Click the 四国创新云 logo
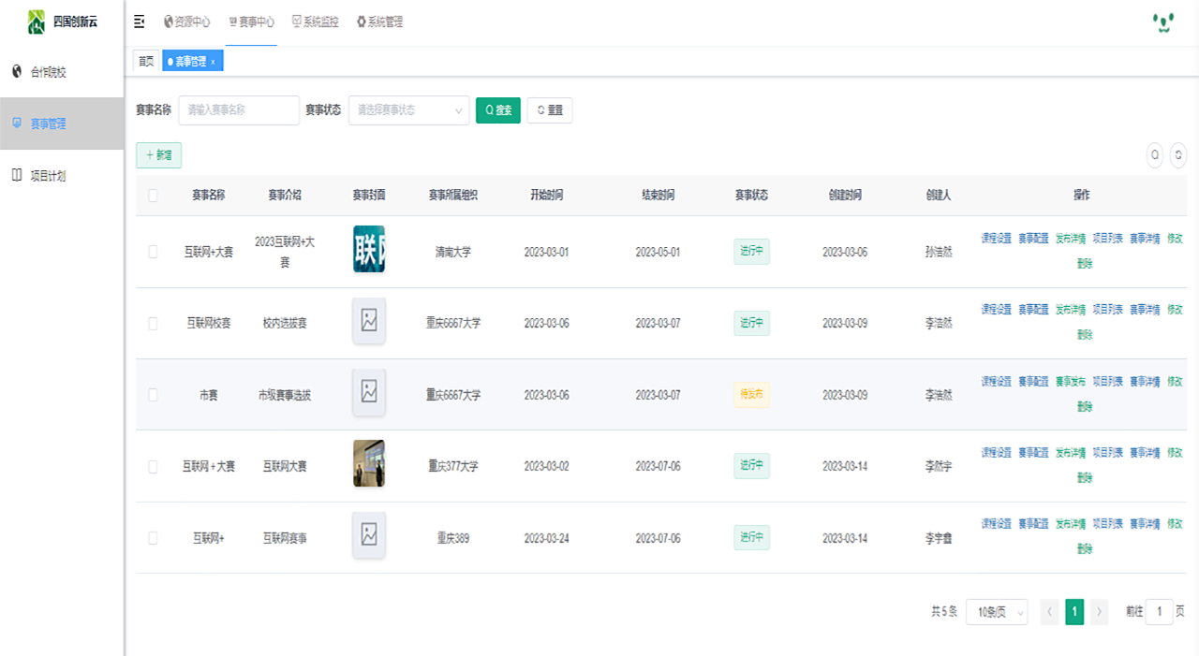Screen dimensions: 1199x656 coord(37,22)
